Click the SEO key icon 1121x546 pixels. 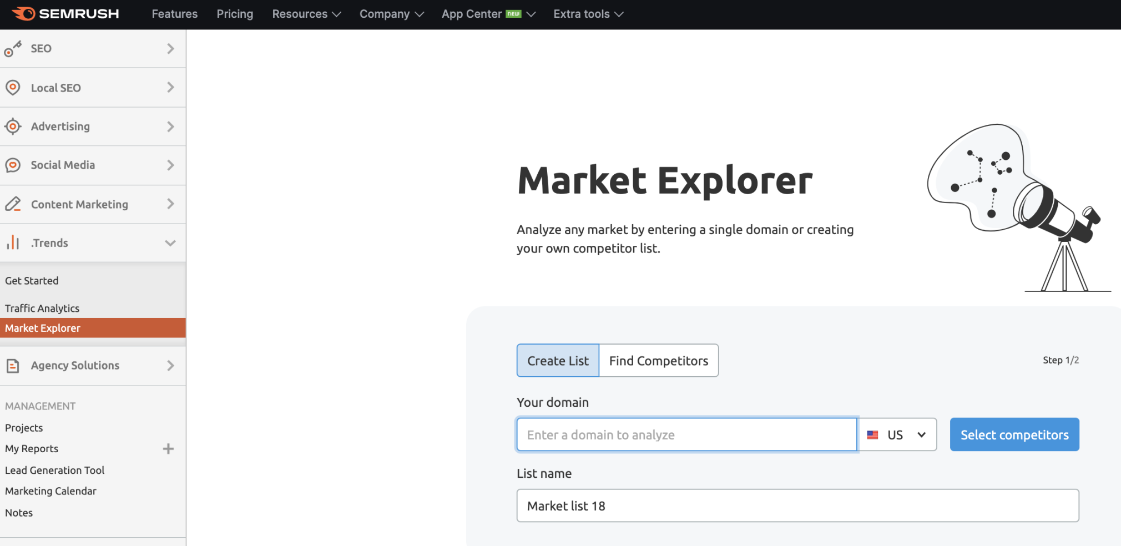[x=13, y=49]
